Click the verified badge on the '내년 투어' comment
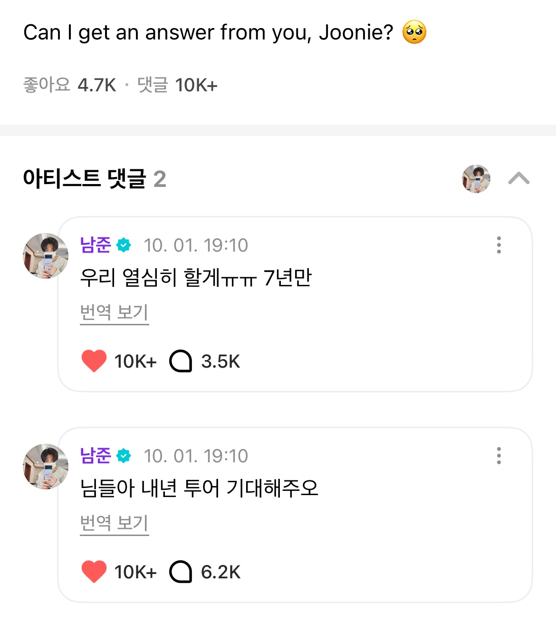This screenshot has height=624, width=556. 124,456
